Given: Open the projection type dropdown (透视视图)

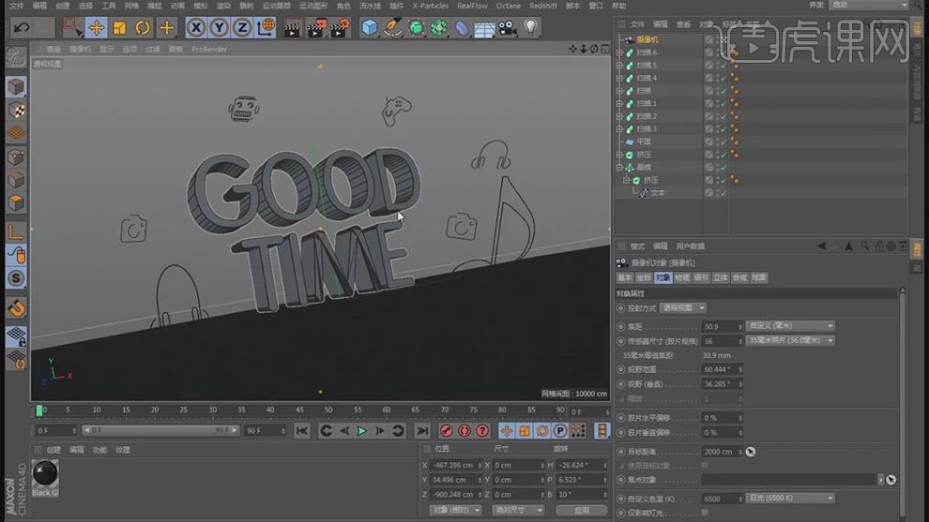Looking at the screenshot, I should tap(682, 308).
